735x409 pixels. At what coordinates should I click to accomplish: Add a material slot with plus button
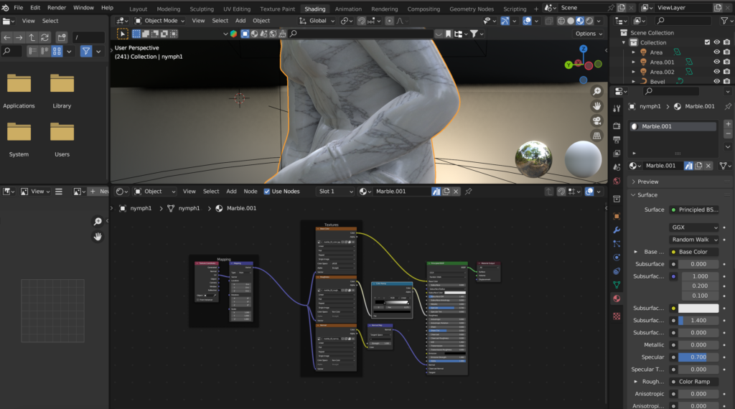pos(728,124)
